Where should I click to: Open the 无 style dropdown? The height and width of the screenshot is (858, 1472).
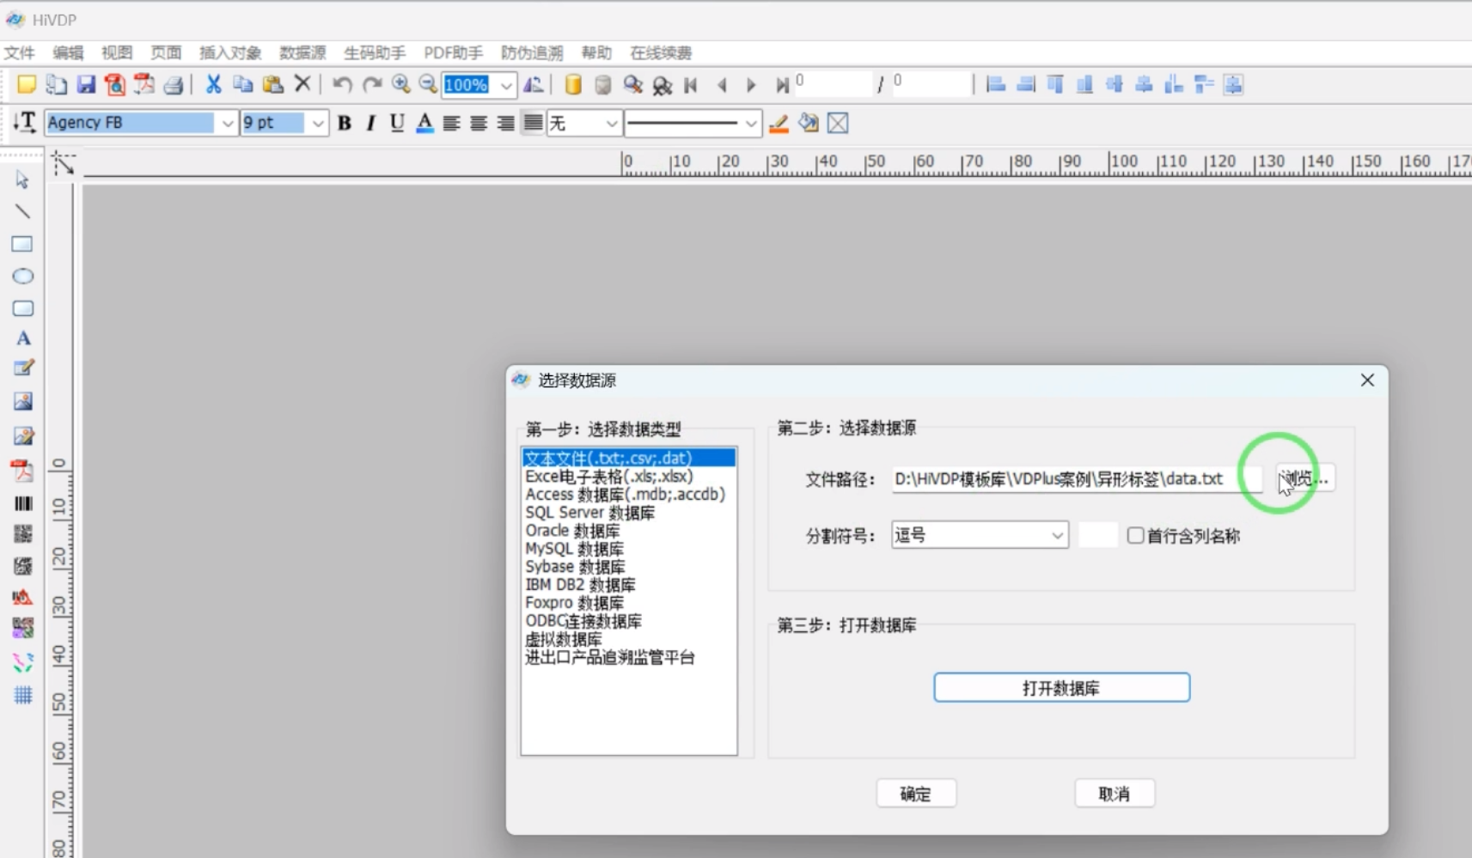(x=611, y=124)
